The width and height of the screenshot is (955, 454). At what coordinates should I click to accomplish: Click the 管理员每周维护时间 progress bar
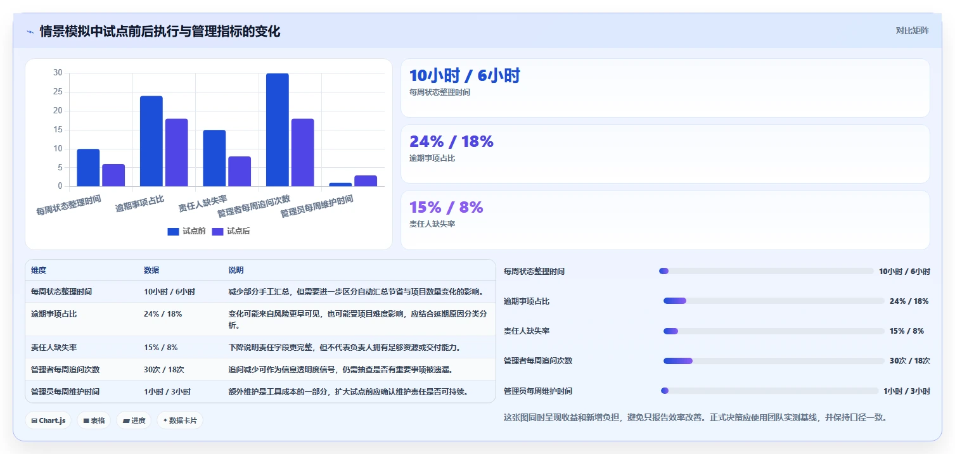tap(769, 391)
